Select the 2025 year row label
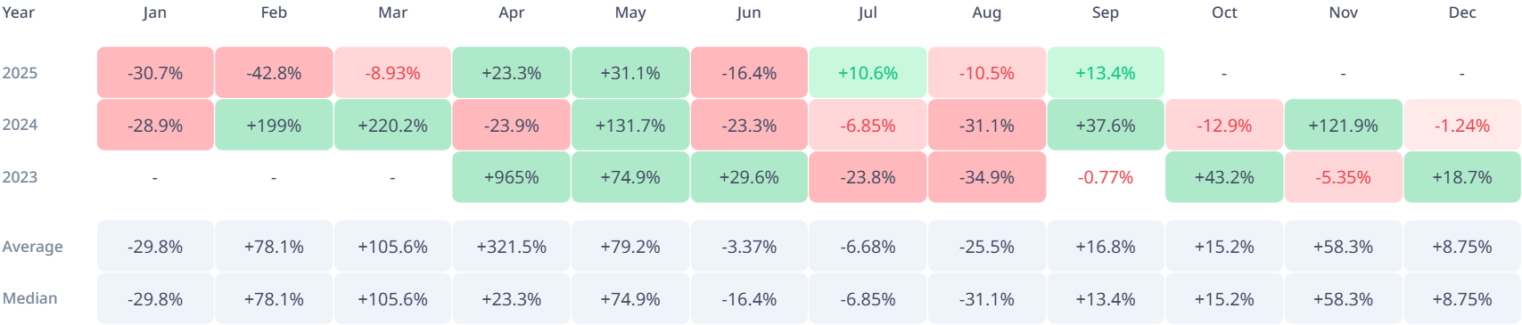This screenshot has width=1522, height=325. click(20, 73)
